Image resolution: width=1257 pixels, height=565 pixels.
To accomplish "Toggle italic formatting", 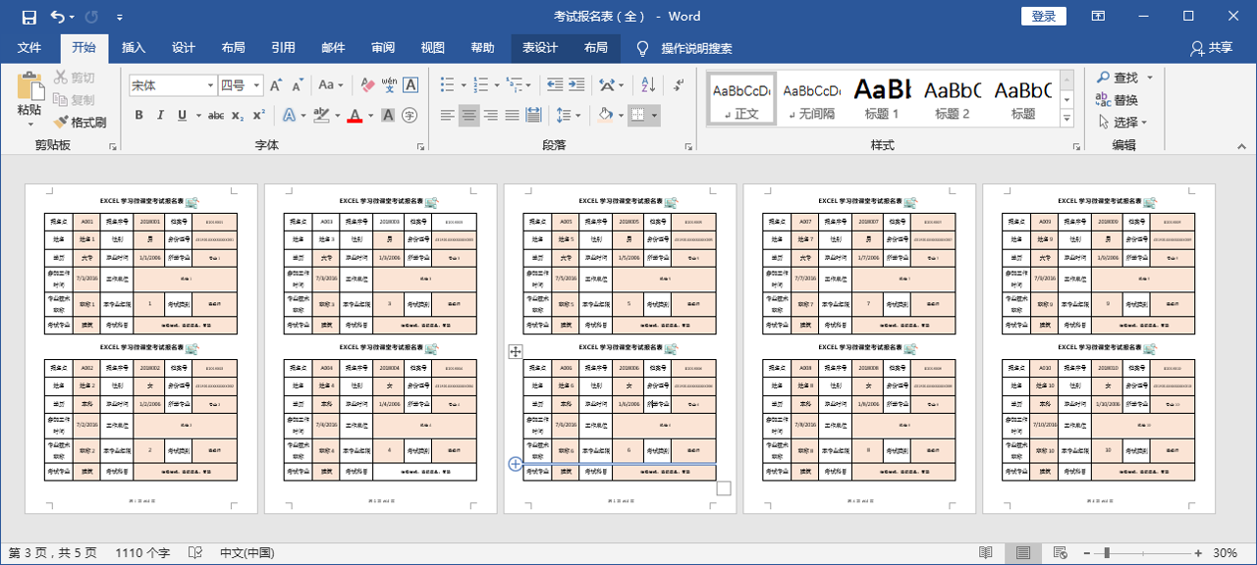I will click(160, 116).
